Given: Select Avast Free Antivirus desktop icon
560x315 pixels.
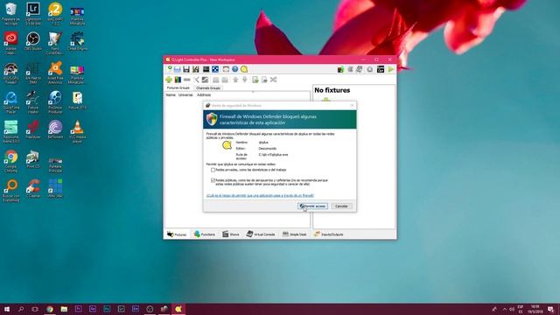Looking at the screenshot, I should [55, 72].
